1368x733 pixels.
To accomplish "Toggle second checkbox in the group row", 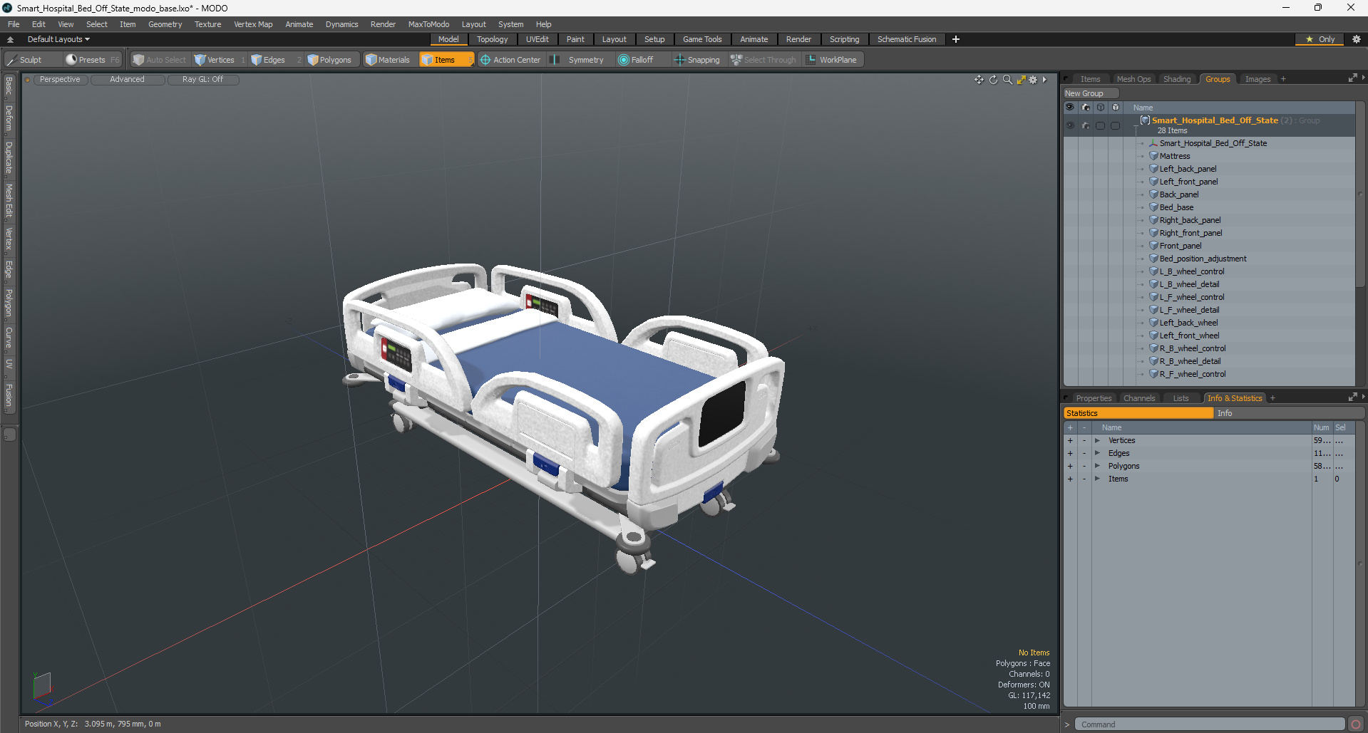I will (1116, 125).
